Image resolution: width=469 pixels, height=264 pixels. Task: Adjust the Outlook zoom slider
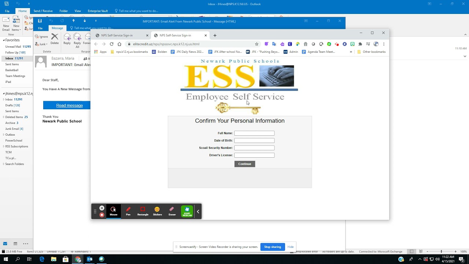[441, 252]
